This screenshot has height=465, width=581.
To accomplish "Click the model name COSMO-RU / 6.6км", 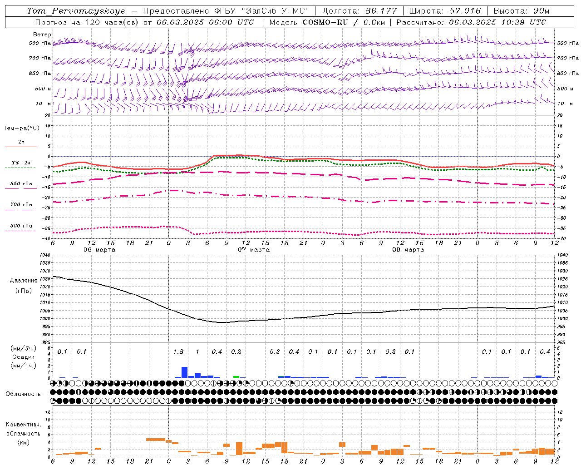I will click(x=344, y=22).
